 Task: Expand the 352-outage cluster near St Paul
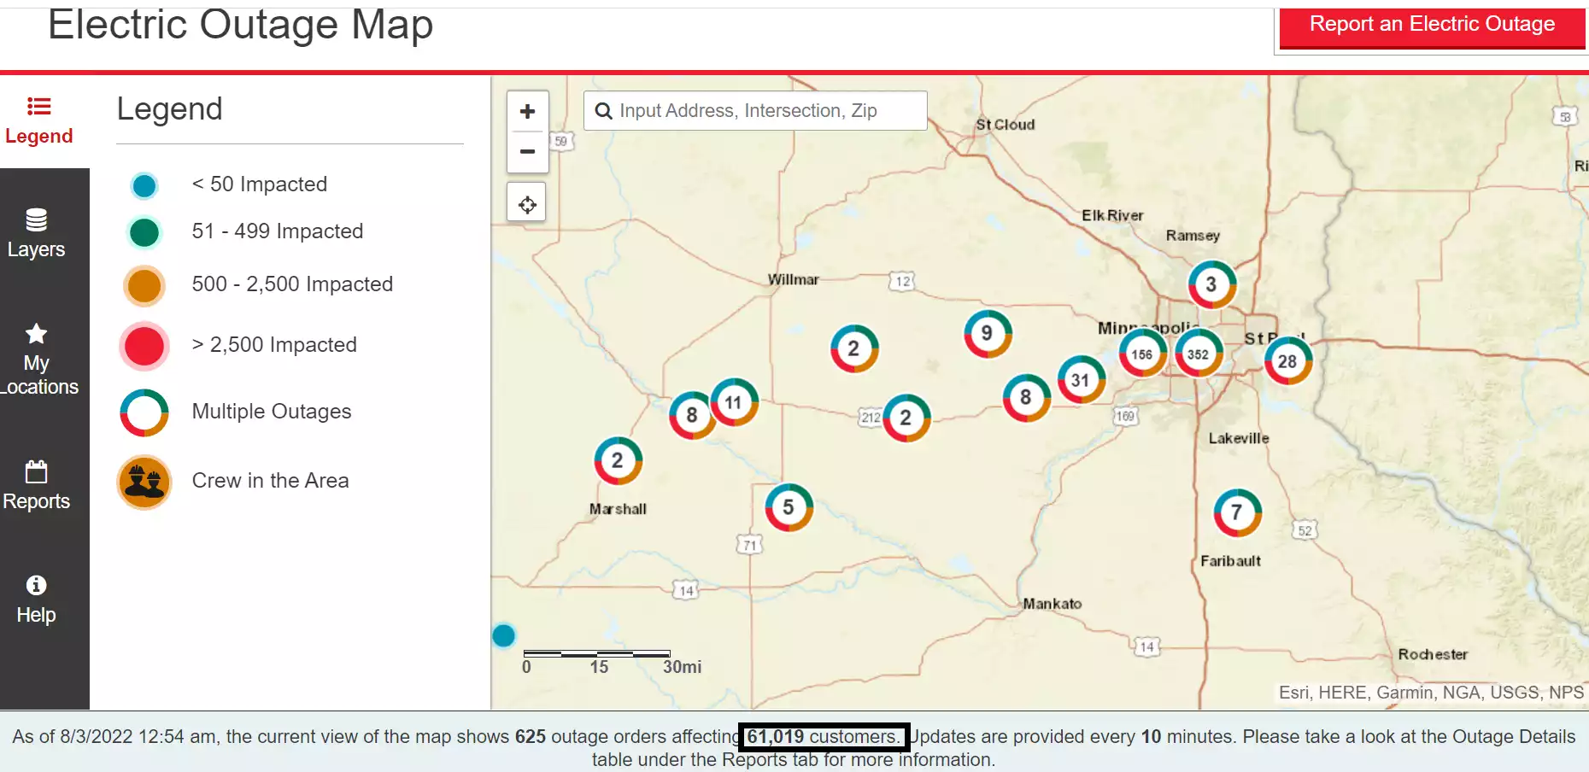coord(1199,352)
